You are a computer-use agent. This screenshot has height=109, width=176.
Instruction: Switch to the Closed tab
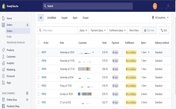(85, 18)
